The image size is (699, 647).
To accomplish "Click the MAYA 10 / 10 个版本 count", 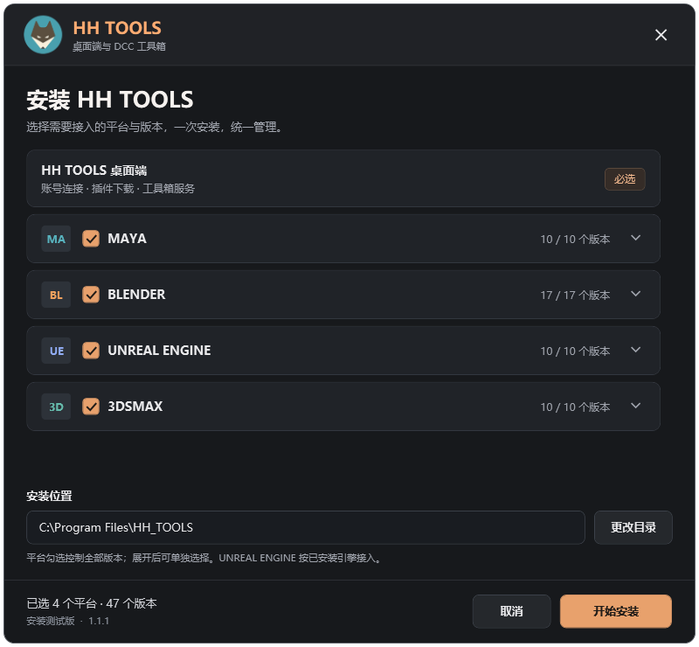I will tap(575, 240).
